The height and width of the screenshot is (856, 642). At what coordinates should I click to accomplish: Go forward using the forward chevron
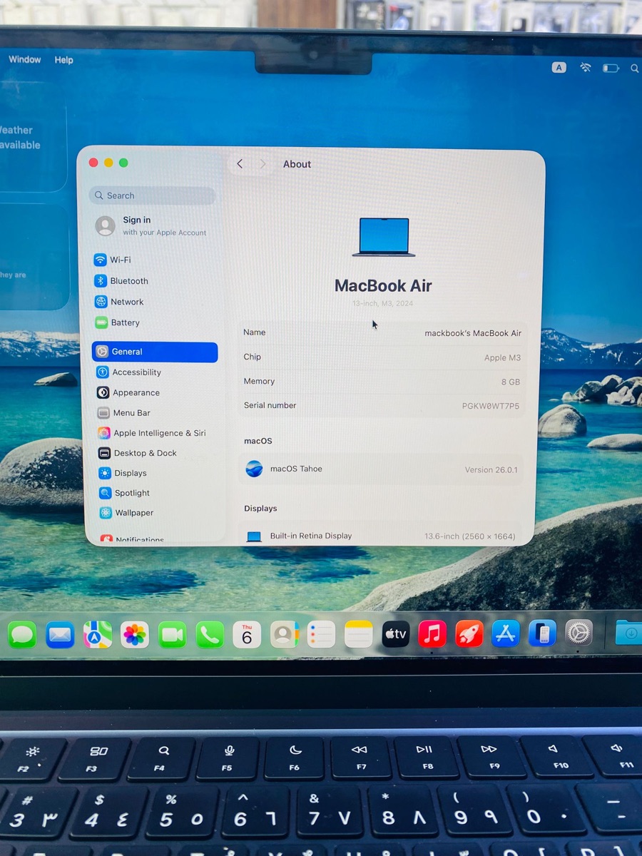tap(263, 164)
